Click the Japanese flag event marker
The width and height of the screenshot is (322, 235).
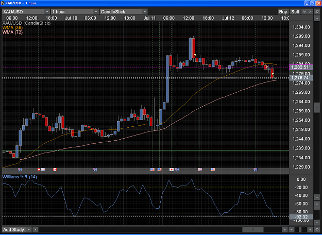pos(171,170)
